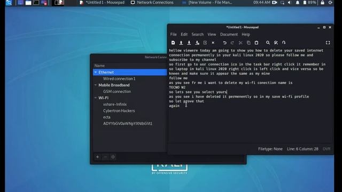Select the xshare-Infinix Wi-Fi profile
The image size is (342, 192).
coord(115,105)
